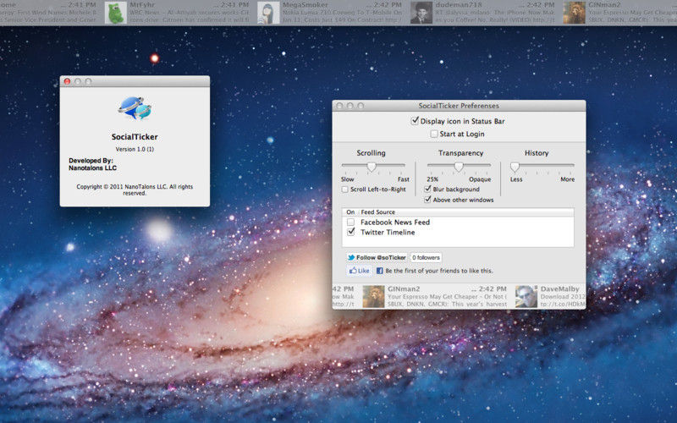
Task: Uncheck the Twitter Timeline source checkbox
Action: [x=350, y=232]
